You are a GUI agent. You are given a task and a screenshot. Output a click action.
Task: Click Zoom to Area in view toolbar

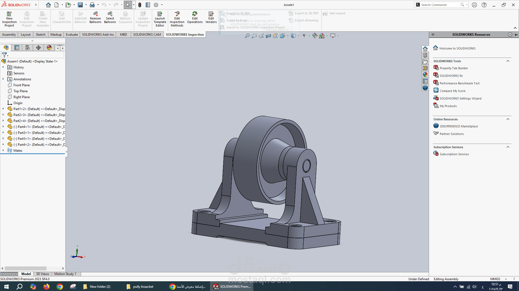click(254, 36)
